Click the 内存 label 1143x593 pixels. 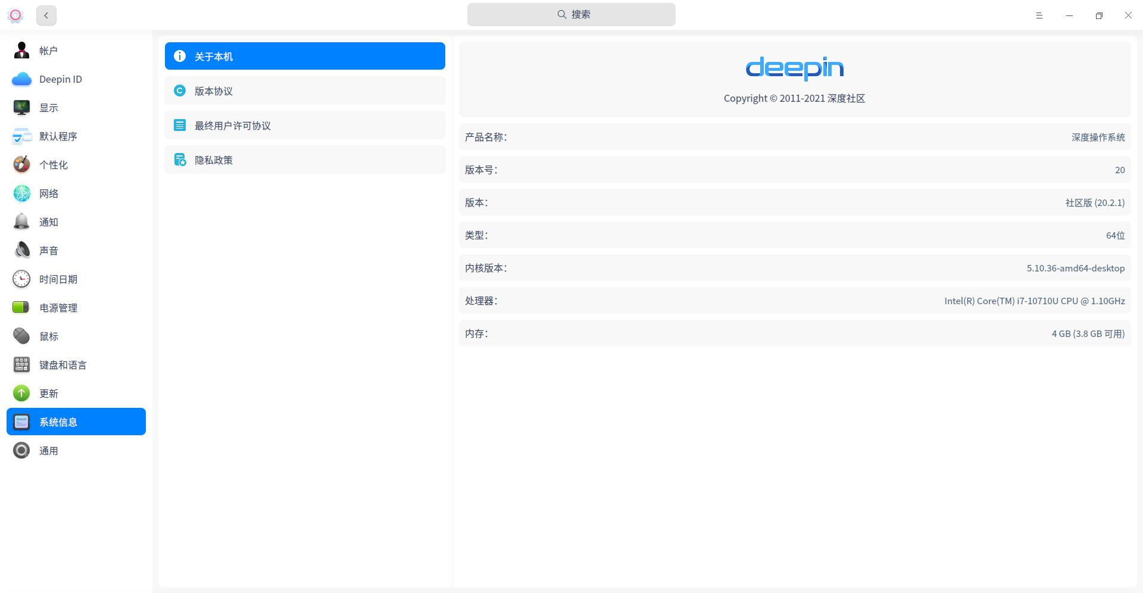coord(476,333)
